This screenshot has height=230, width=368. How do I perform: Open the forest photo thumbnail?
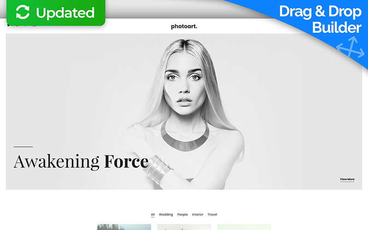pyautogui.click(x=124, y=227)
